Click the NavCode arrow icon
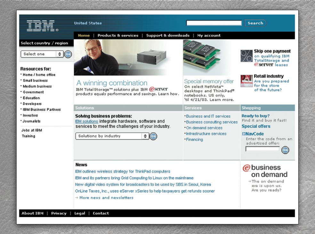 tap(244, 134)
